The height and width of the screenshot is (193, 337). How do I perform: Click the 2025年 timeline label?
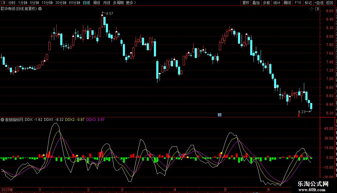tap(7, 189)
